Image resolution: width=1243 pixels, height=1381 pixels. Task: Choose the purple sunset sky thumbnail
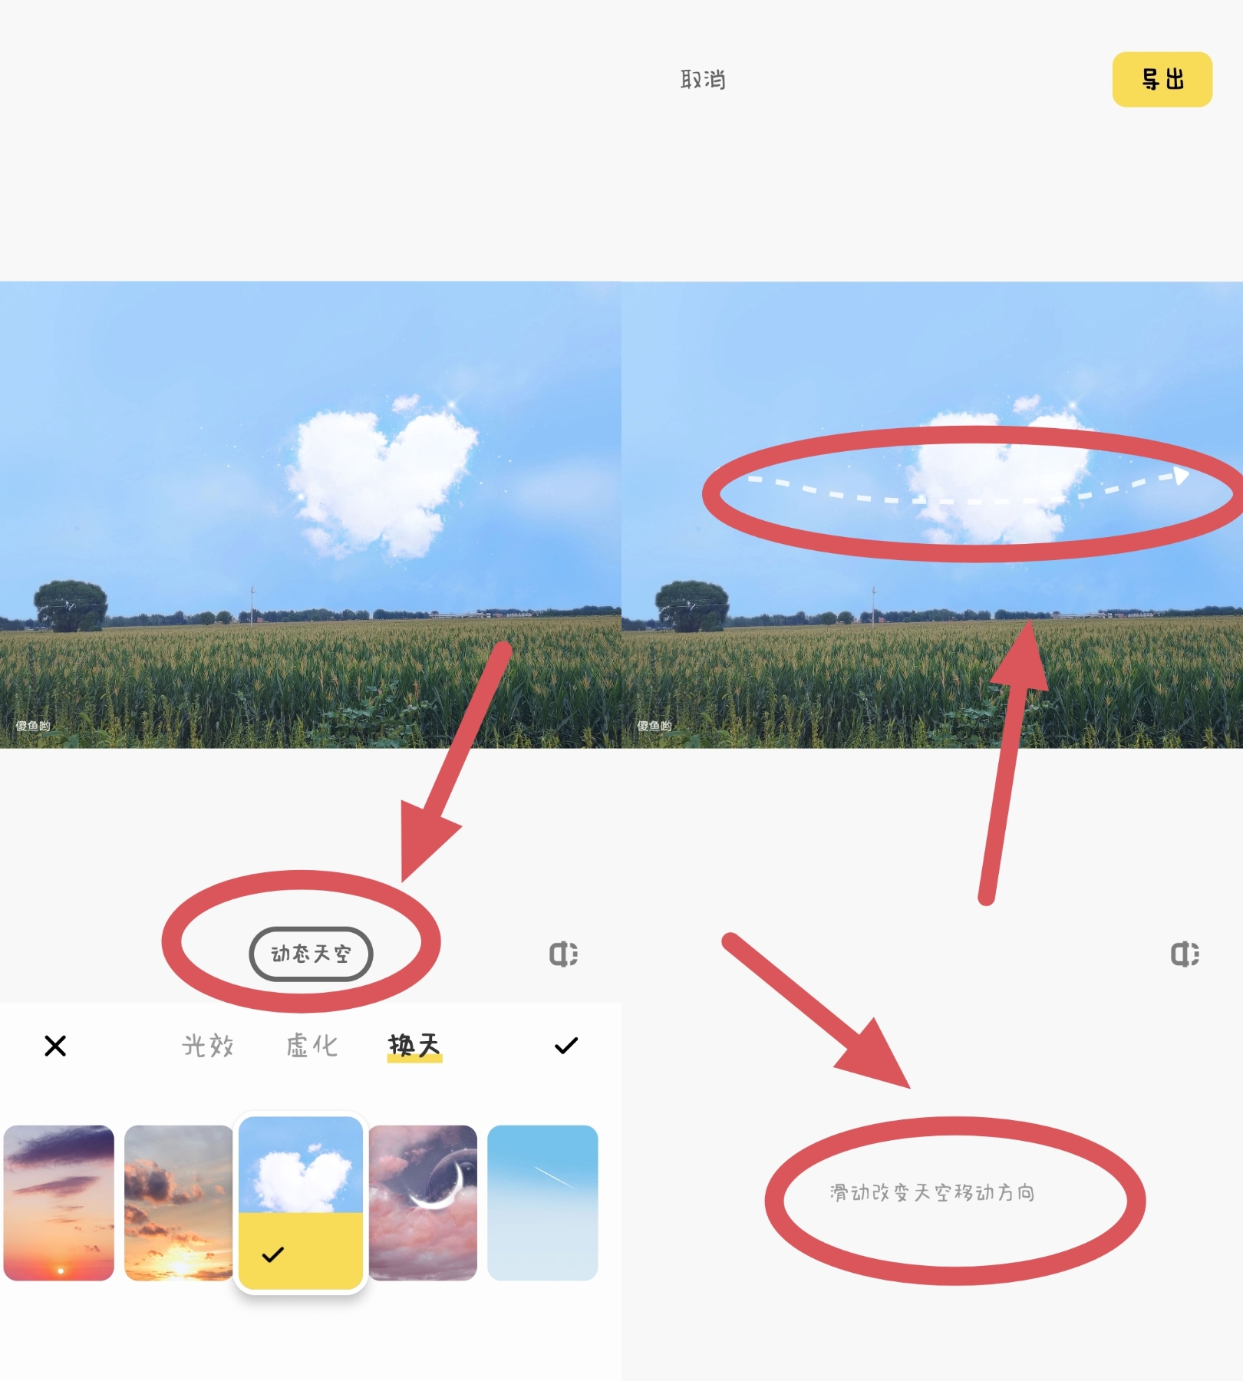[x=59, y=1203]
